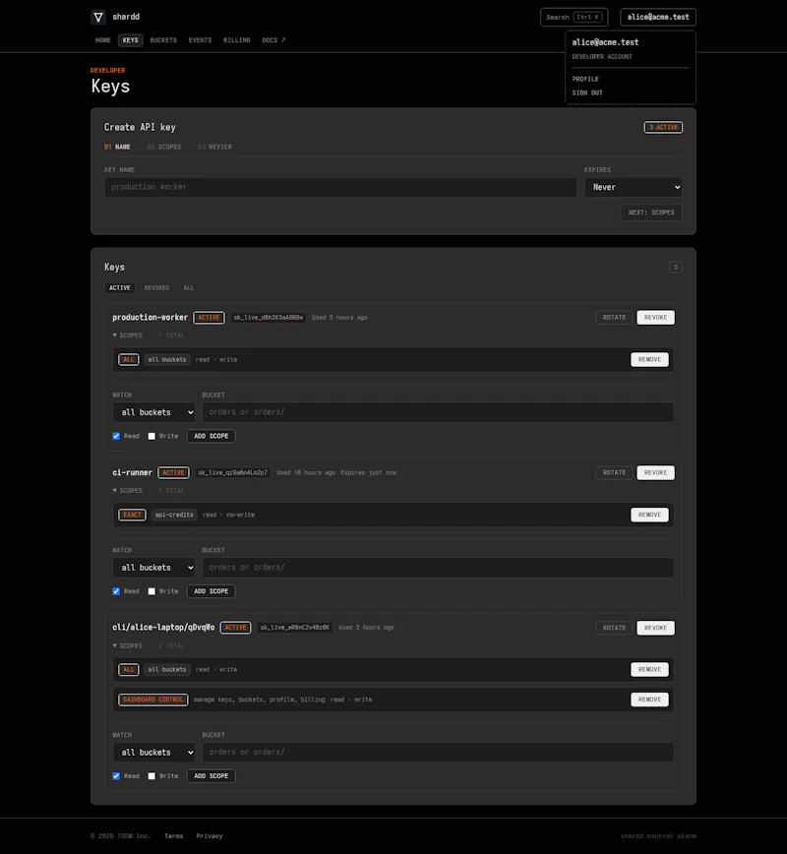Remove Dashboard Control scope from cli/alice-laptop

(649, 700)
